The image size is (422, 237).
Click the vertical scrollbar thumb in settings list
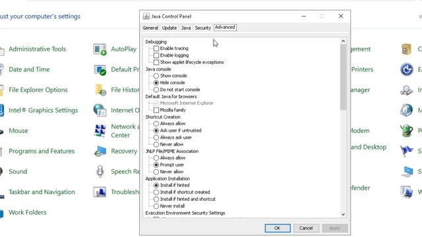(x=343, y=78)
